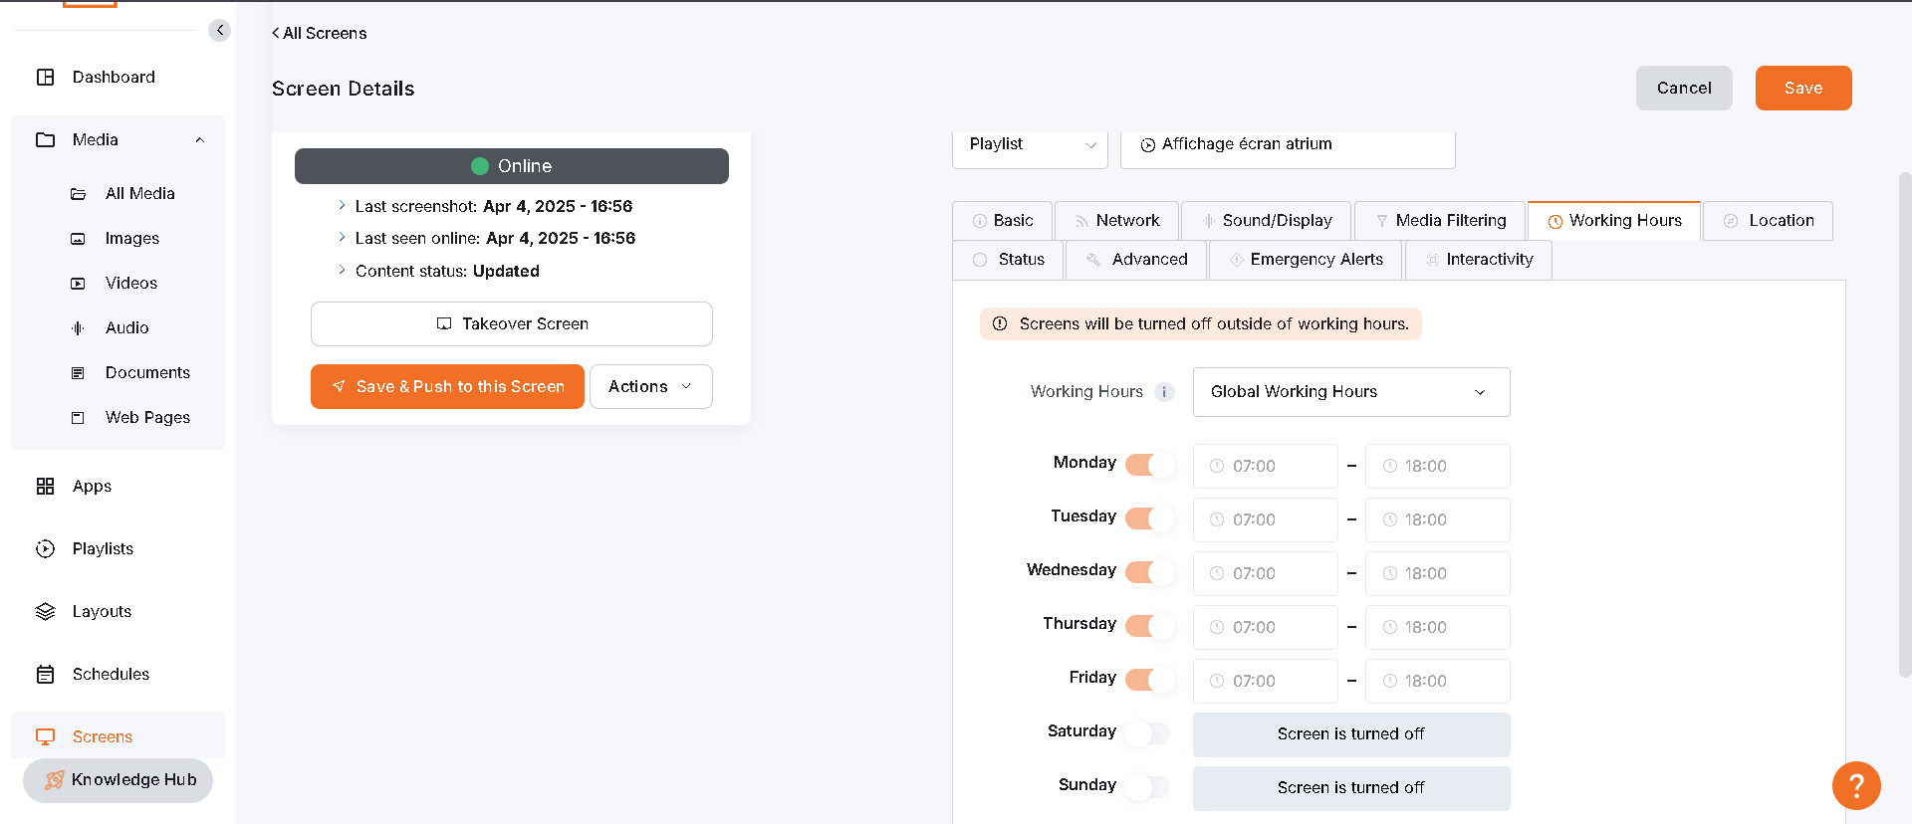Collapse the Media section in sidebar

coord(199,140)
